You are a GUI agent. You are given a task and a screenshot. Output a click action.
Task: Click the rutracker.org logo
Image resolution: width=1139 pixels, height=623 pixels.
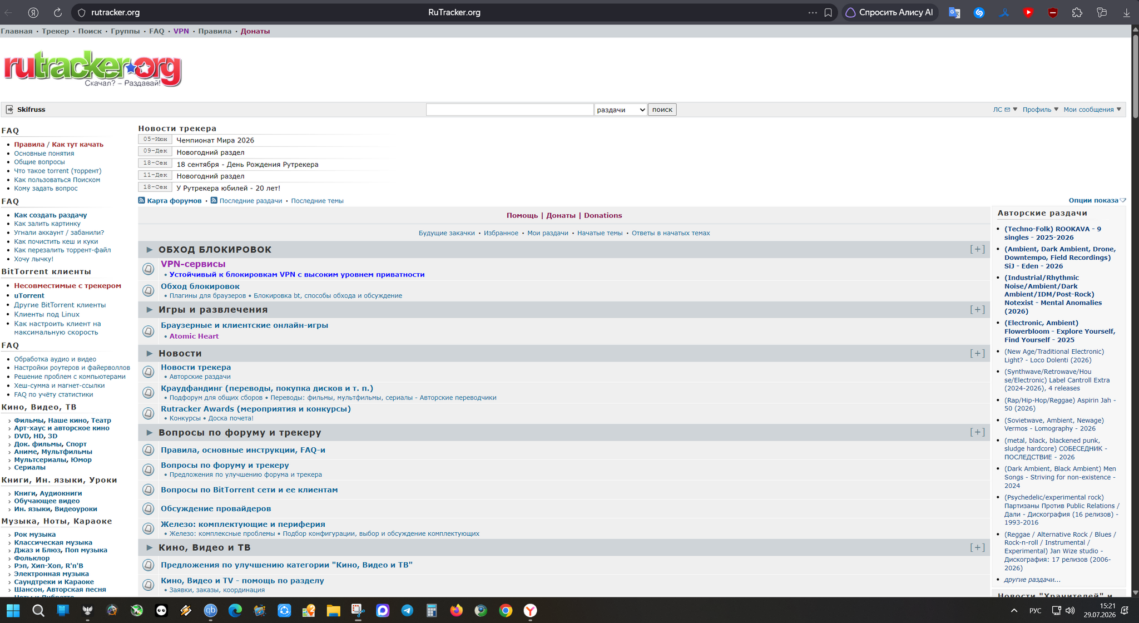[92, 69]
